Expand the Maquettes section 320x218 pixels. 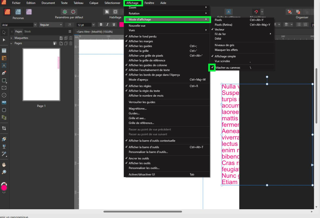(x=11, y=38)
